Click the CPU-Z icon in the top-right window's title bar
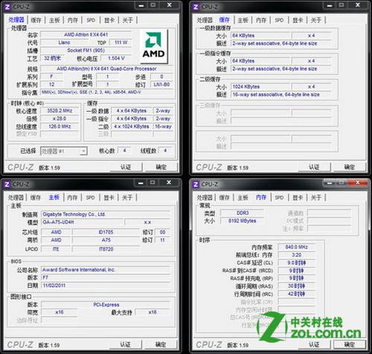The width and height of the screenshot is (372, 354). [196, 7]
